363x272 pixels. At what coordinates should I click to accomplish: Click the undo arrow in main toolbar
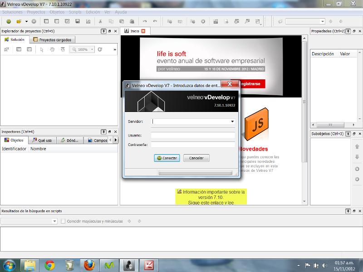pos(145,21)
